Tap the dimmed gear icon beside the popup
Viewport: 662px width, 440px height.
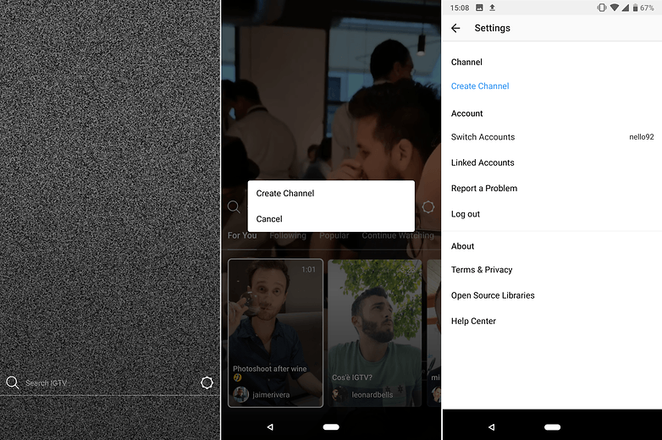click(x=428, y=206)
